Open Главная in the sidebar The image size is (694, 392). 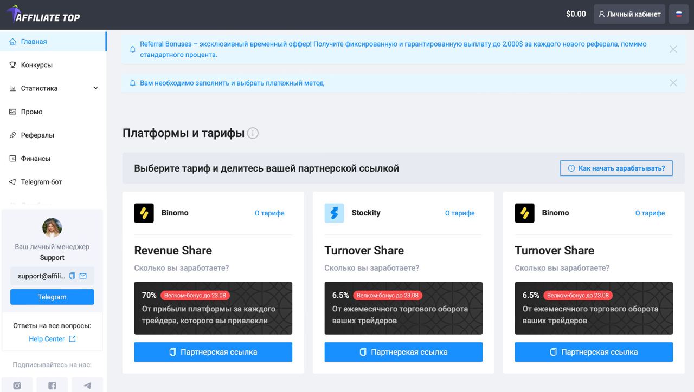[x=53, y=42]
